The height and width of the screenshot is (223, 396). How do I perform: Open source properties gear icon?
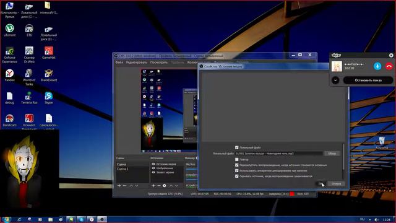pyautogui.click(x=165, y=186)
